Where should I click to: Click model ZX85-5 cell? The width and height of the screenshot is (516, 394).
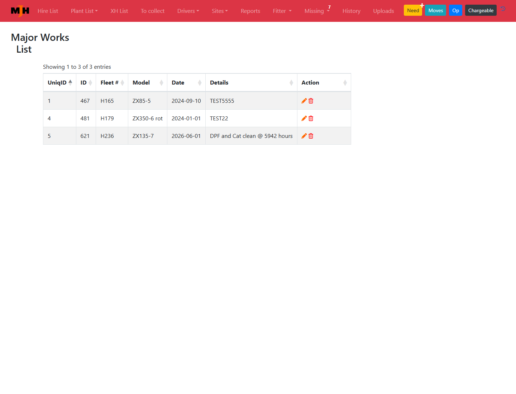click(x=148, y=101)
